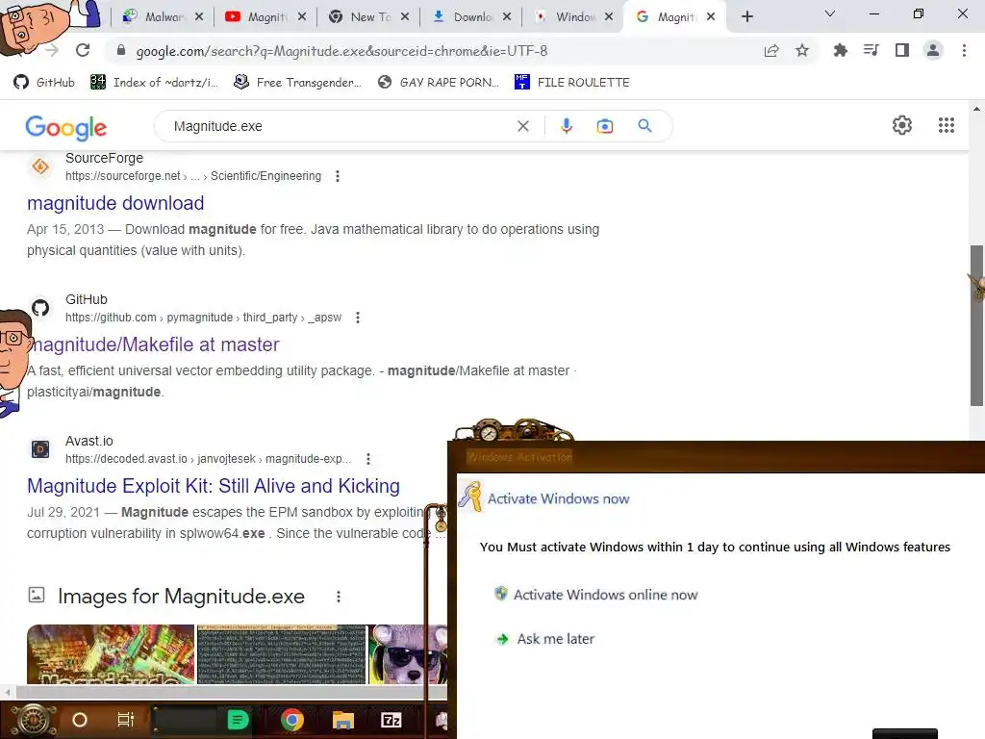Click the Google logo
The height and width of the screenshot is (739, 985).
click(x=66, y=128)
